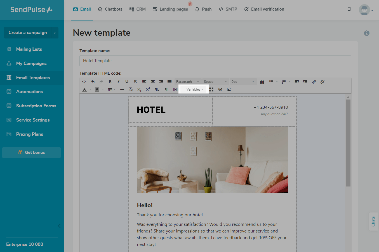Apply strikethrough formatting

coord(135,82)
